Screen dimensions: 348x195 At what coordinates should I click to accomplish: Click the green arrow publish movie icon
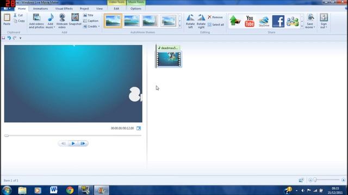click(x=235, y=21)
